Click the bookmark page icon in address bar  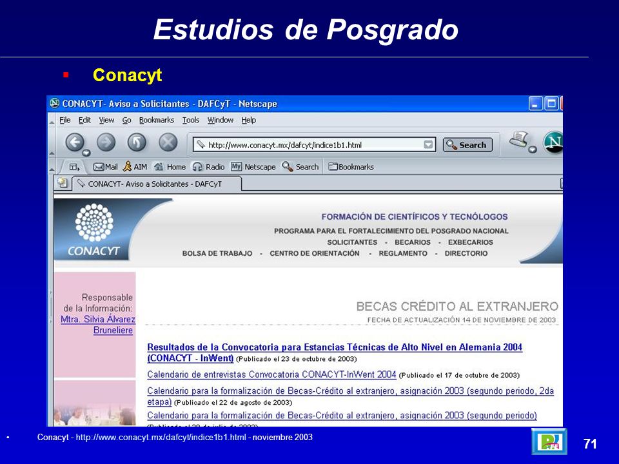click(201, 145)
